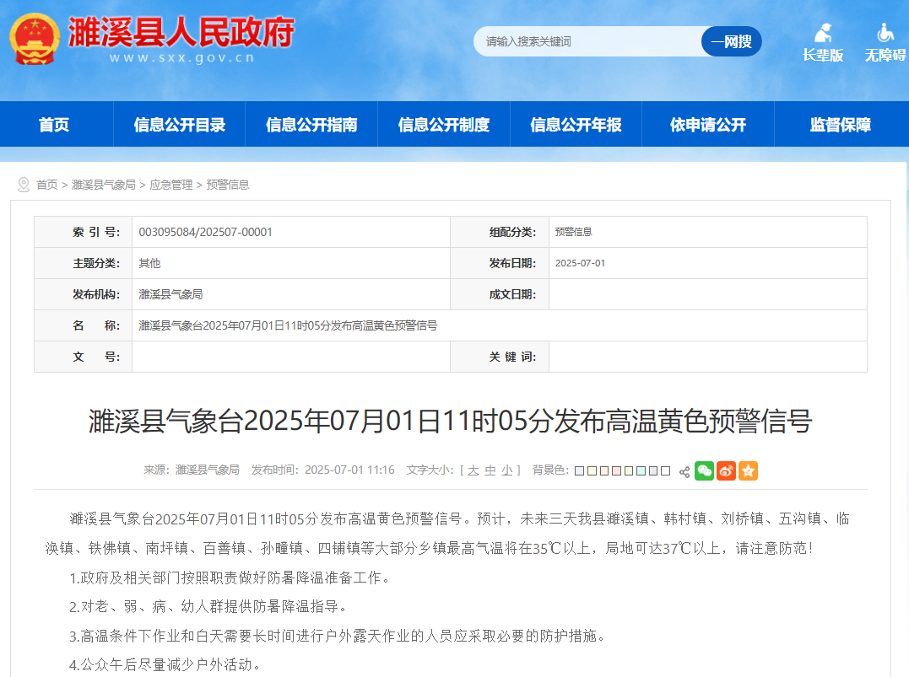Image resolution: width=909 pixels, height=677 pixels.
Task: Share the article to Weibo
Action: [x=727, y=470]
